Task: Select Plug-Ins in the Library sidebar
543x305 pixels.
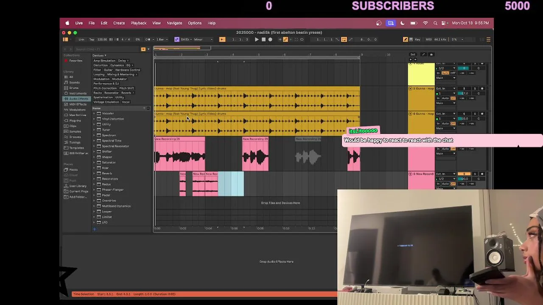Action: [75, 120]
